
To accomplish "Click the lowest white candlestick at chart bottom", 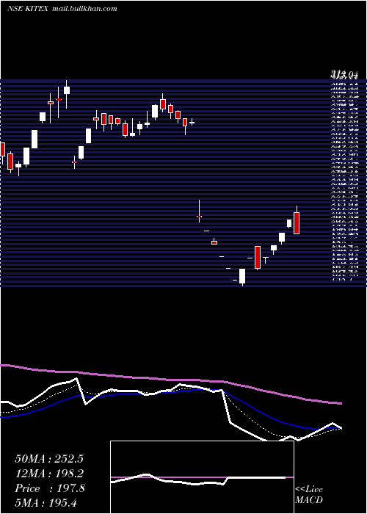I will pos(242,276).
